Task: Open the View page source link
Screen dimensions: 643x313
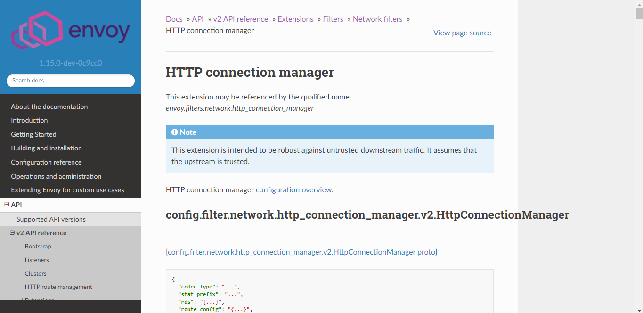Action: click(x=462, y=33)
